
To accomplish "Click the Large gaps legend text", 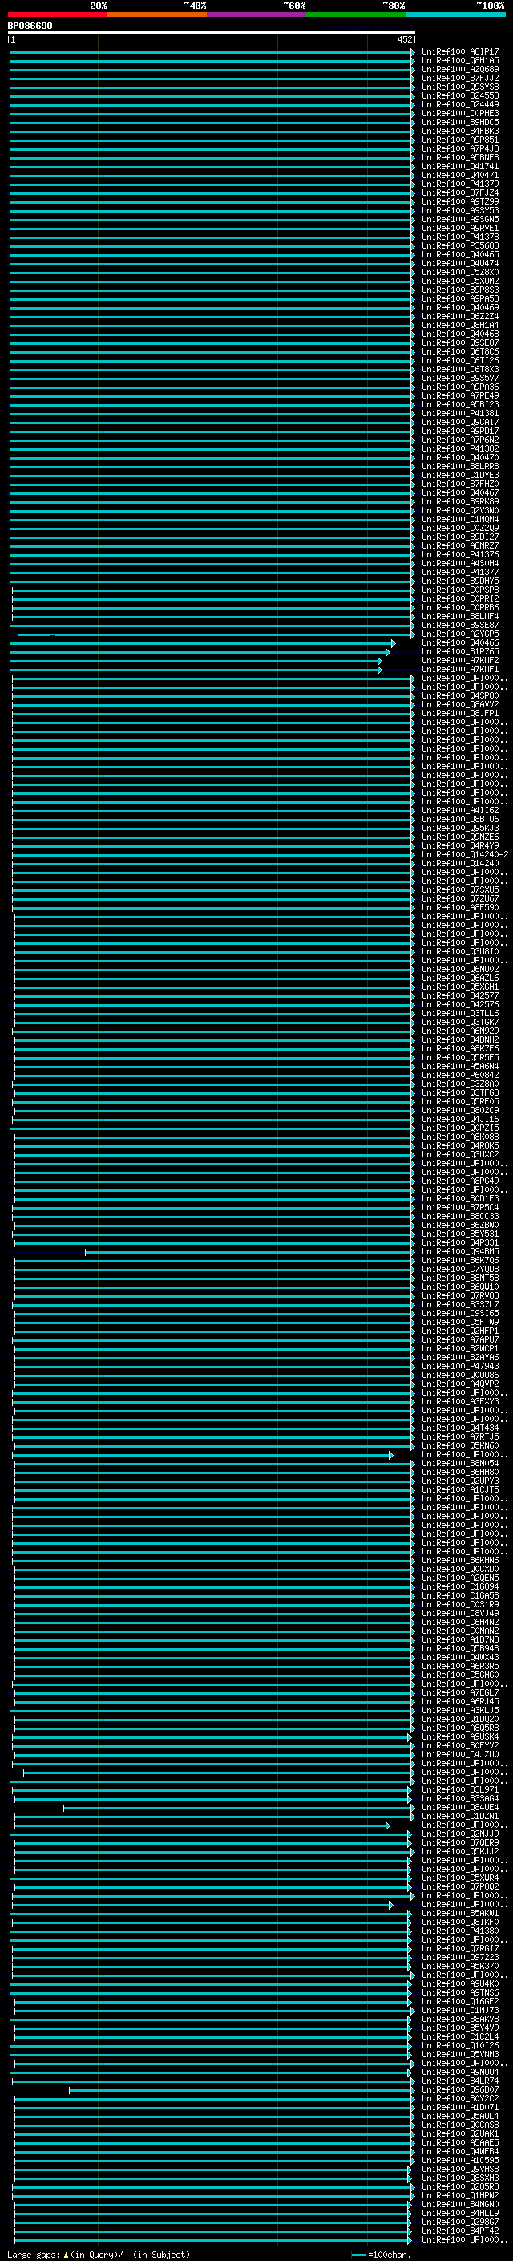I will point(99,2254).
